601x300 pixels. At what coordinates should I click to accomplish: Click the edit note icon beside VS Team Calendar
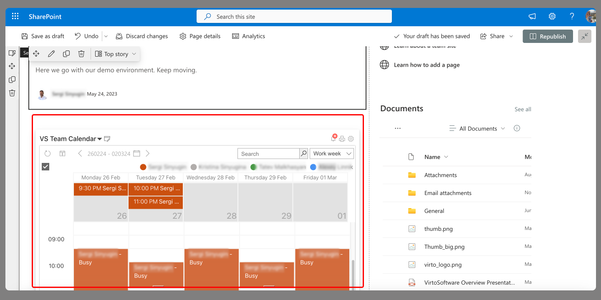[x=107, y=139]
